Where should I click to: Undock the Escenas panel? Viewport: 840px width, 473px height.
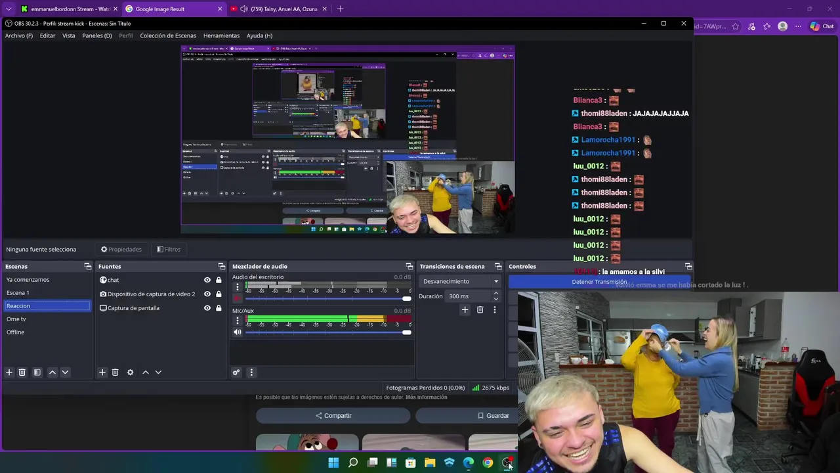pos(87,266)
